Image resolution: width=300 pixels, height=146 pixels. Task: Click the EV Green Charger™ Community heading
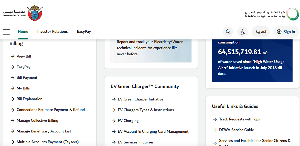[x=145, y=87]
